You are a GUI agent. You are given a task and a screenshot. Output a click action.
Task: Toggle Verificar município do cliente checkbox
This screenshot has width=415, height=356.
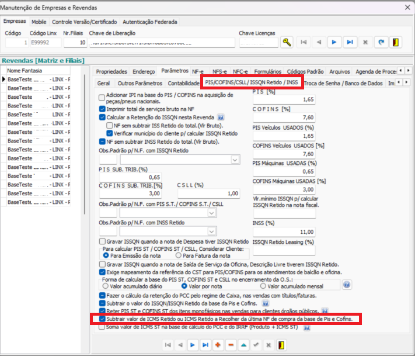point(109,133)
